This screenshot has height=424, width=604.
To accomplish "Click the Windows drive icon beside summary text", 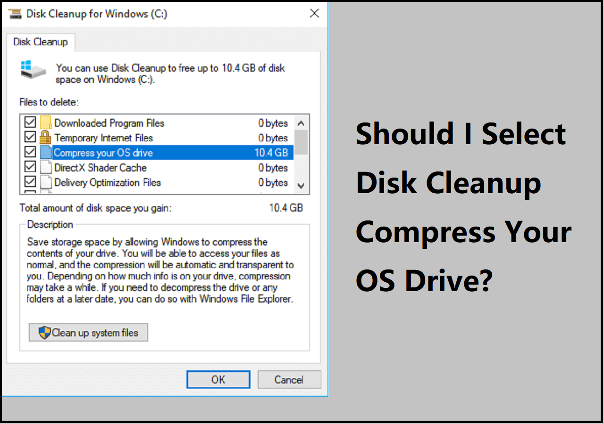I will 33,69.
